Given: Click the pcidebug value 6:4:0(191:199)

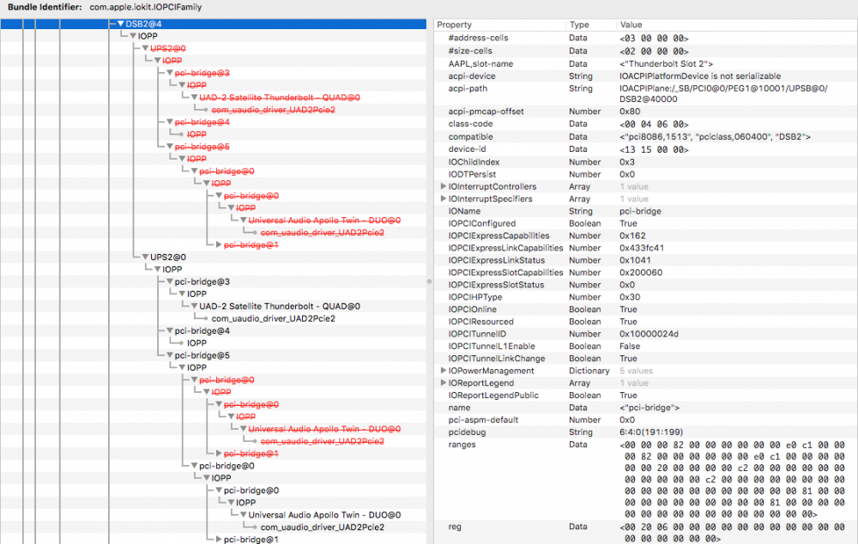Looking at the screenshot, I should tap(651, 432).
